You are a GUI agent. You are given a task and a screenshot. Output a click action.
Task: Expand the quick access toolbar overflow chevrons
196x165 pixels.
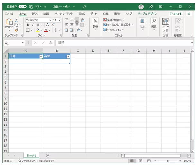pyautogui.click(x=45, y=7)
